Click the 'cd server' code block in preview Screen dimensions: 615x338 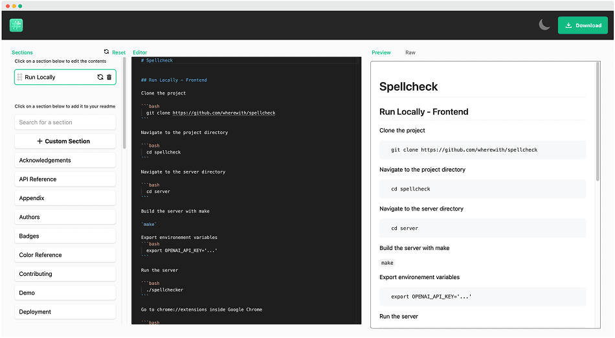point(483,228)
